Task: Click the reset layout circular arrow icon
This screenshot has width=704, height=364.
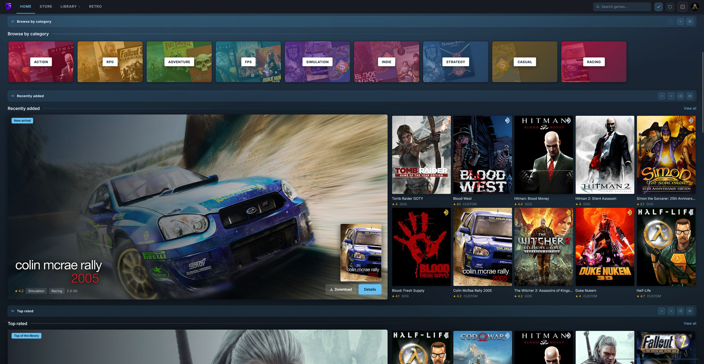Action: (670, 7)
